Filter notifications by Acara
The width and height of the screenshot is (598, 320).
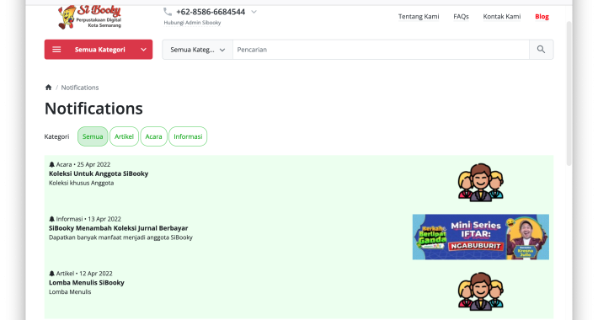tap(153, 136)
